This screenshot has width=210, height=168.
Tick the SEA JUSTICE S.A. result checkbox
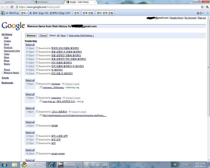click(41, 101)
